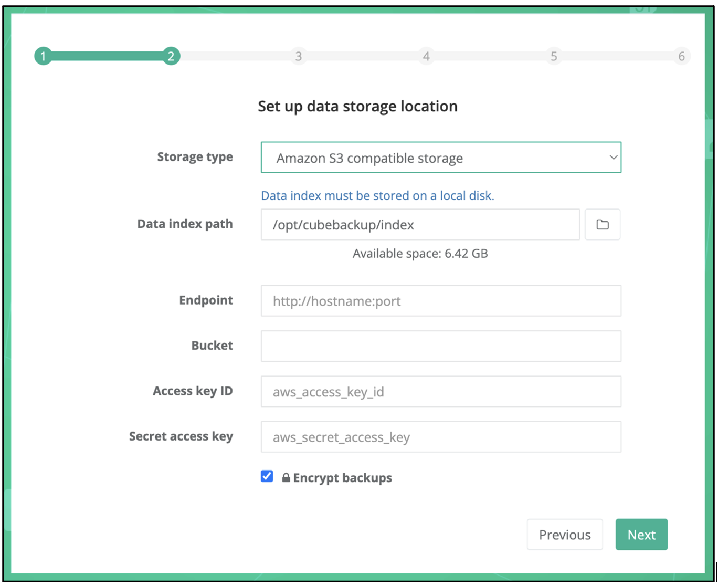The width and height of the screenshot is (718, 585).
Task: Click into the Endpoint field
Action: 441,301
